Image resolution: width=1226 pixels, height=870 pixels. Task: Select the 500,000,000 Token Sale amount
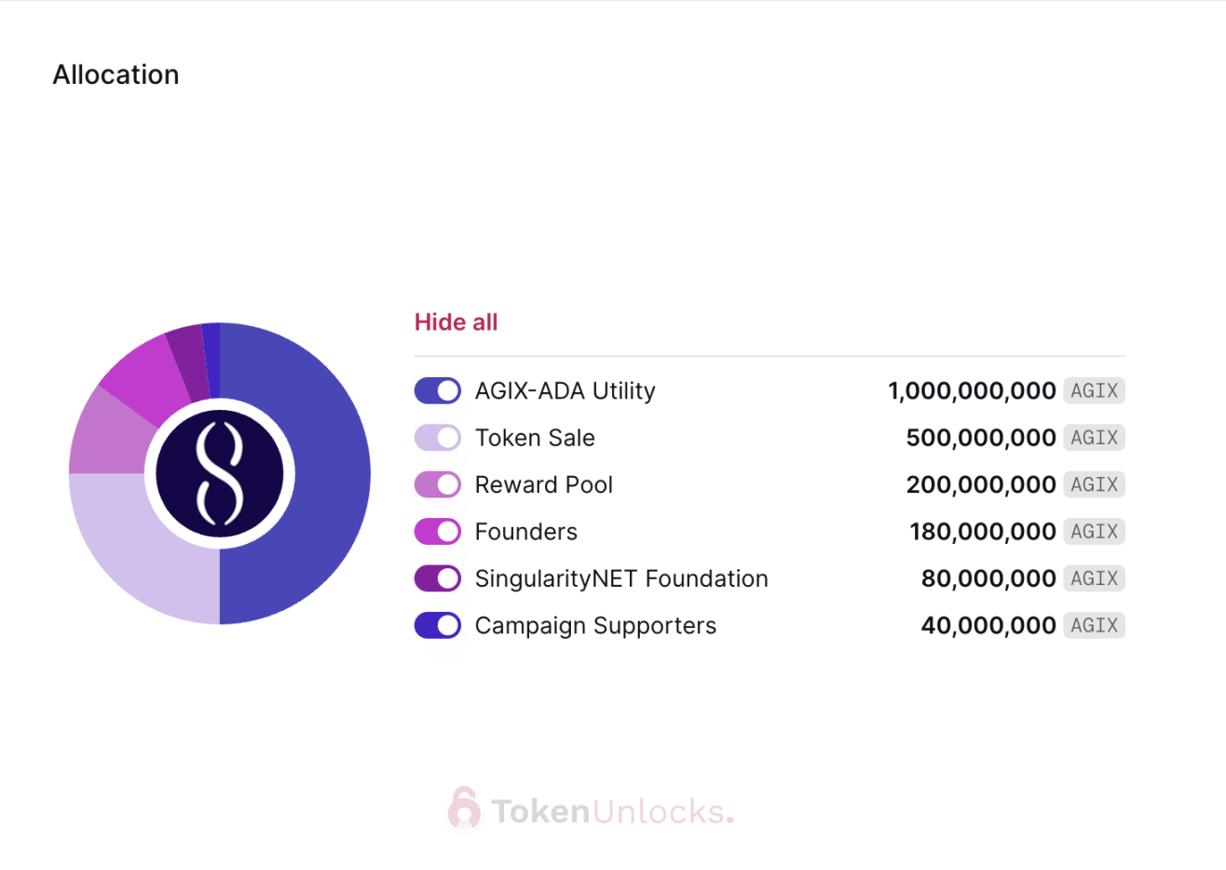(x=981, y=438)
